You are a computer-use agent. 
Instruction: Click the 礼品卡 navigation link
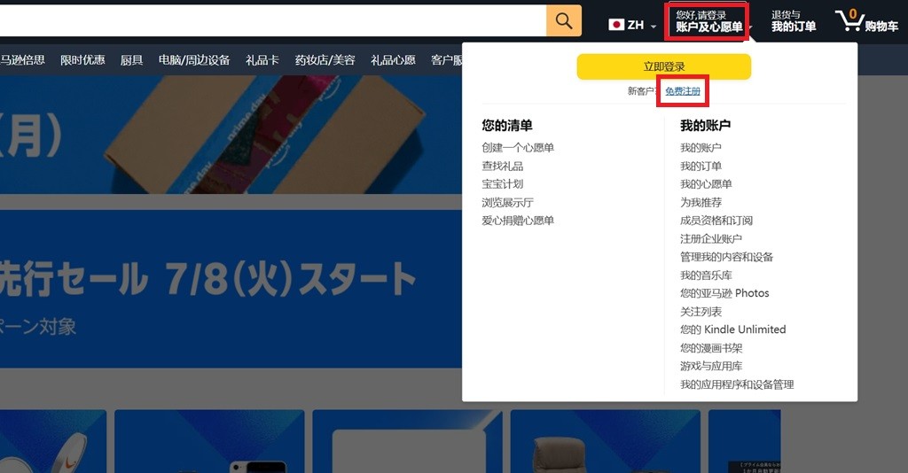pos(262,60)
